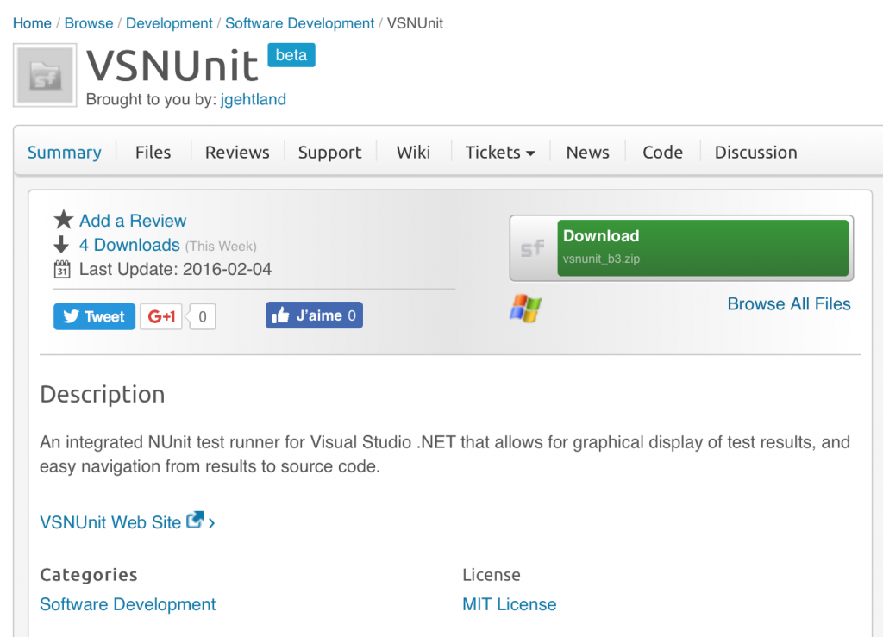Download vsnunit_b3.zip with the green button

[703, 247]
